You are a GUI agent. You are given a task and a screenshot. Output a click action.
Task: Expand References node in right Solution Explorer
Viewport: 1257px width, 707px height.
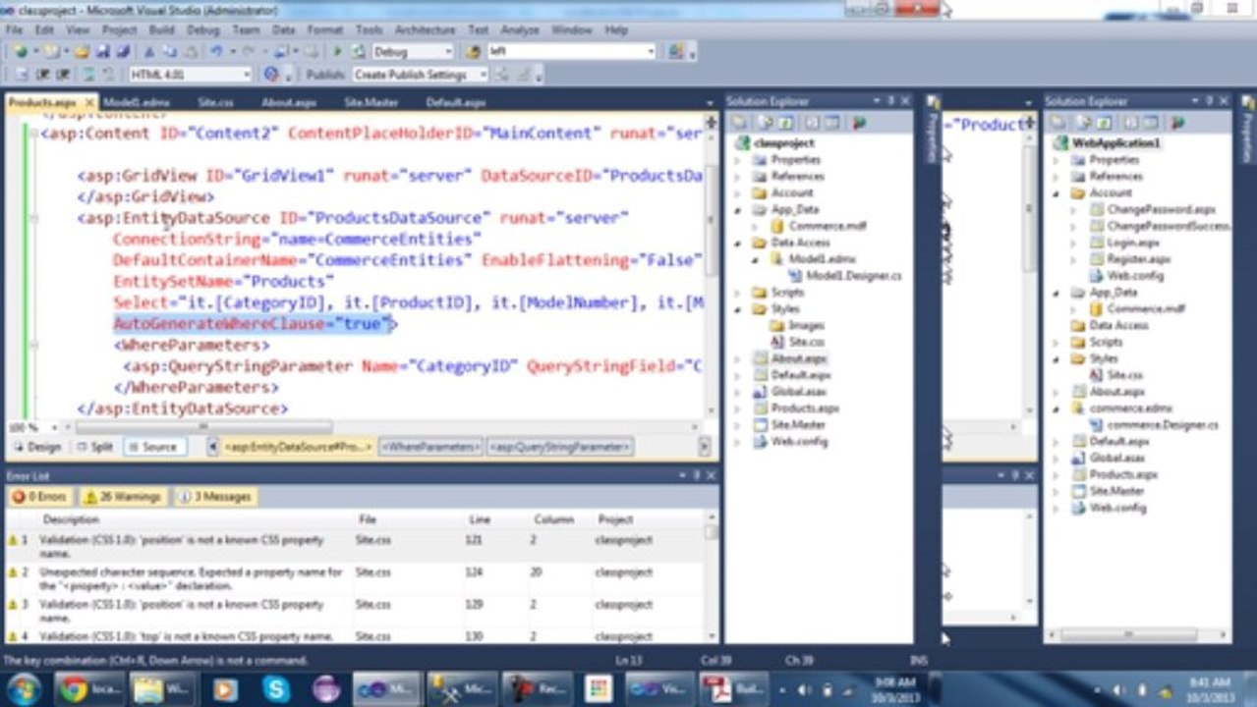(1057, 177)
